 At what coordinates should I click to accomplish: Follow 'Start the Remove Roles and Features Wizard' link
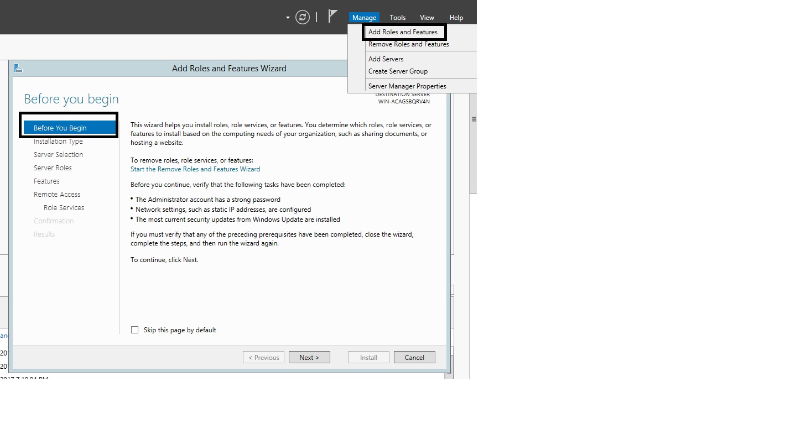coord(195,169)
